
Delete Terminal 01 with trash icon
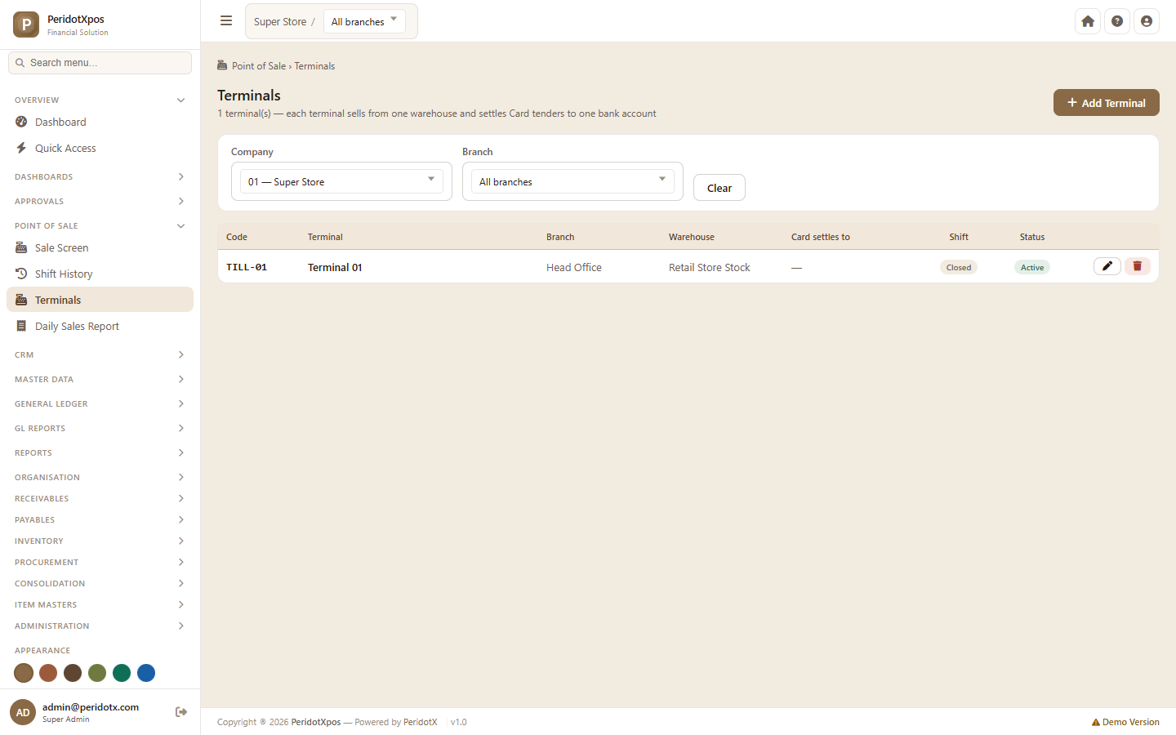(1138, 266)
